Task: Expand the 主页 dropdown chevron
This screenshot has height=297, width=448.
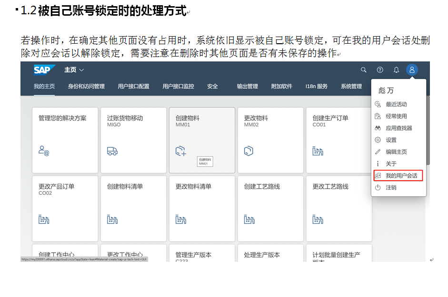Action: [81, 70]
